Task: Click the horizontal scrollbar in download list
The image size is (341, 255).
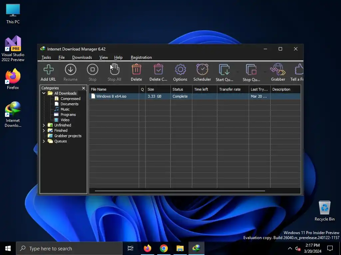Action: pyautogui.click(x=180, y=191)
